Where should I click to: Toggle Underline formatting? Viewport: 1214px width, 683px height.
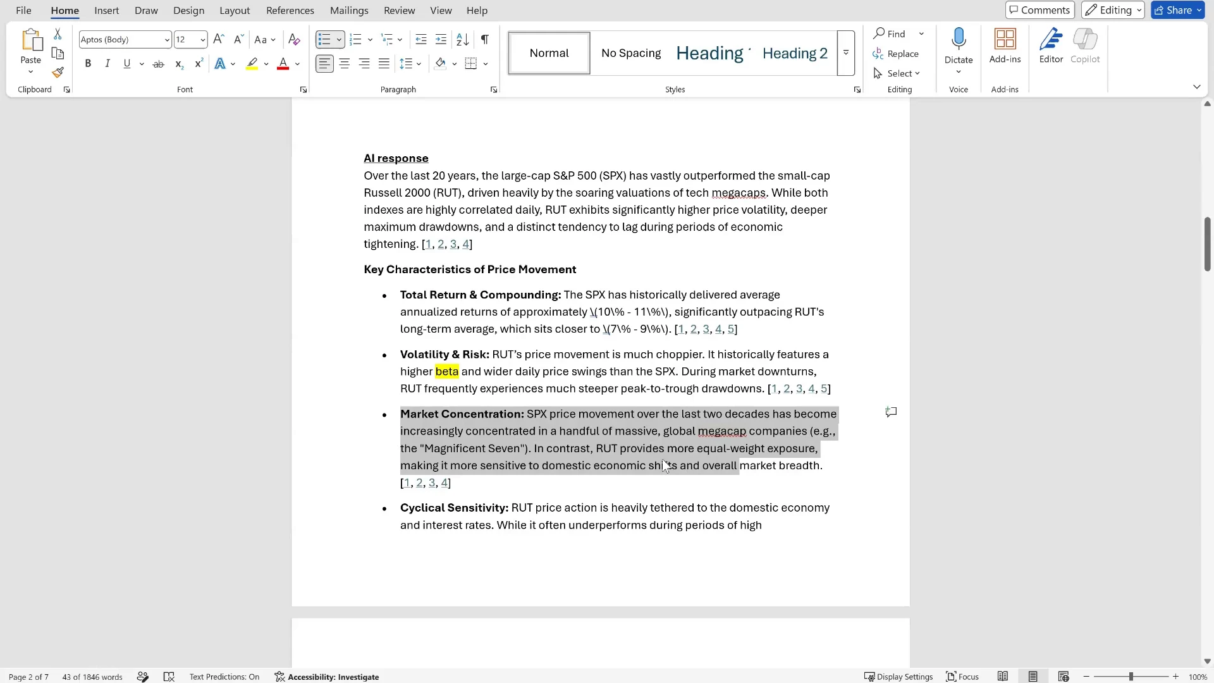pyautogui.click(x=127, y=64)
